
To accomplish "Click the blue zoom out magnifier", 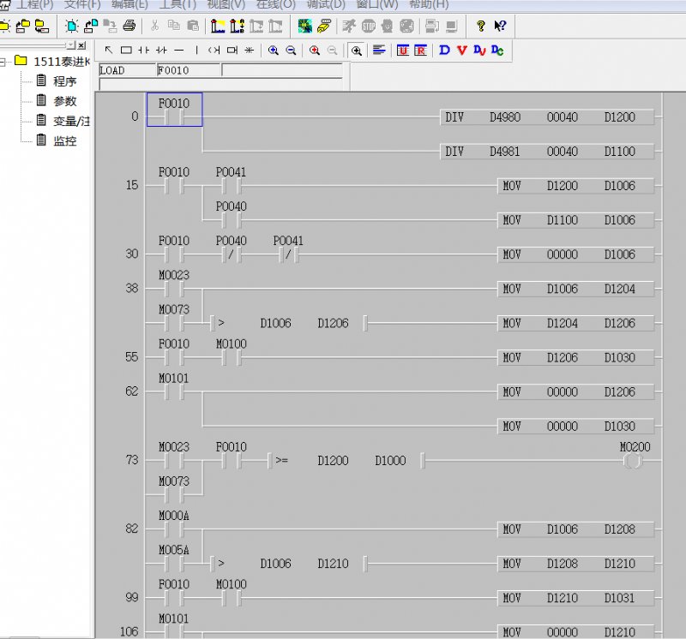I will pos(291,51).
